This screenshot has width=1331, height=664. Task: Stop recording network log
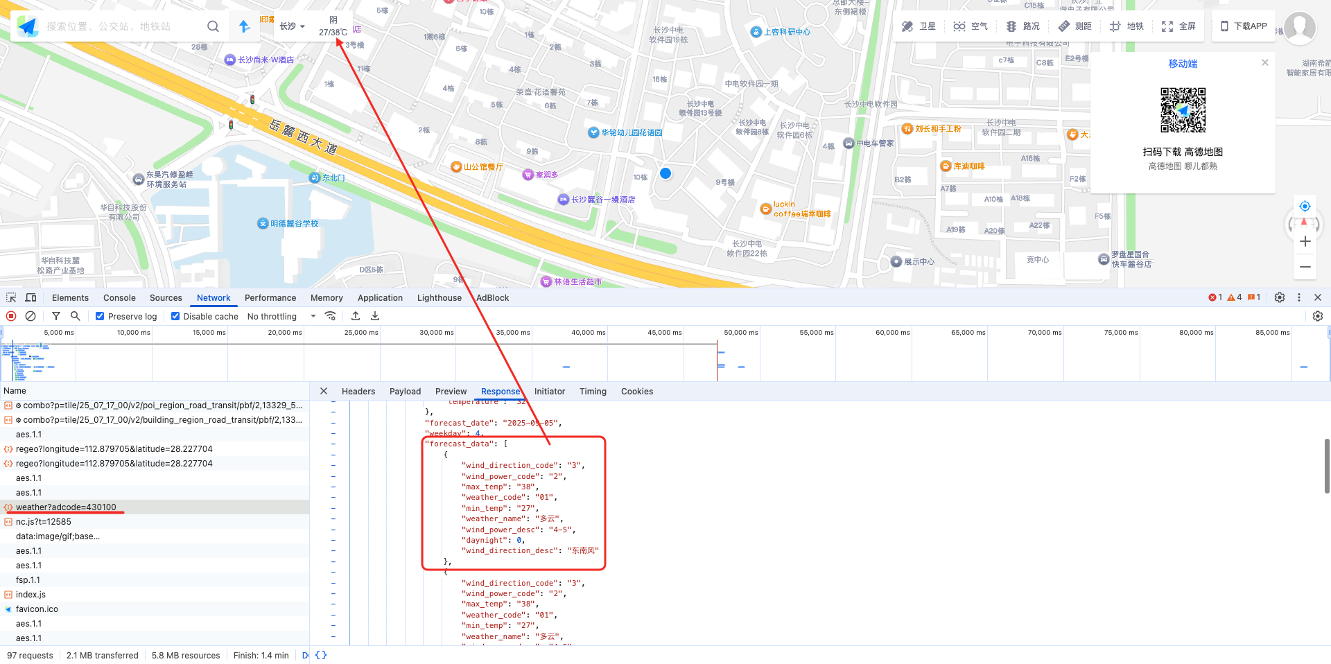(11, 316)
